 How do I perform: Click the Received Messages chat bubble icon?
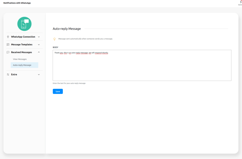click(x=8, y=52)
